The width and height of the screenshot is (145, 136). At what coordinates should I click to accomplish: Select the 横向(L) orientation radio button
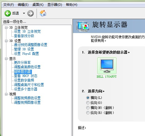pyautogui.click(x=88, y=98)
